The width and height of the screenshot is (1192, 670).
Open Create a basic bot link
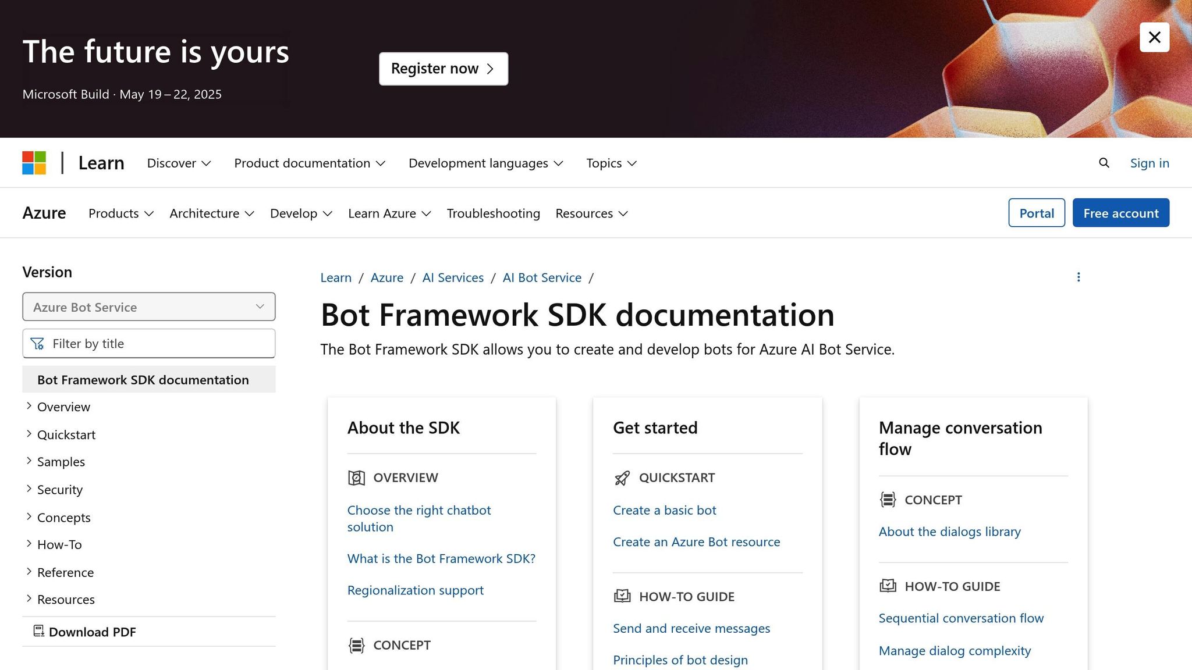[x=665, y=510]
